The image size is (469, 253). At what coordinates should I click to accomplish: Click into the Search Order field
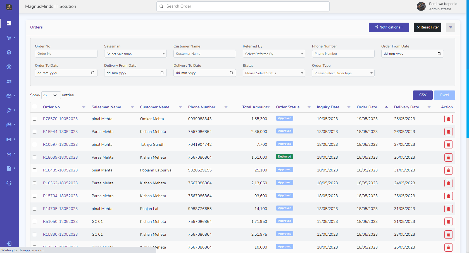pyautogui.click(x=243, y=6)
